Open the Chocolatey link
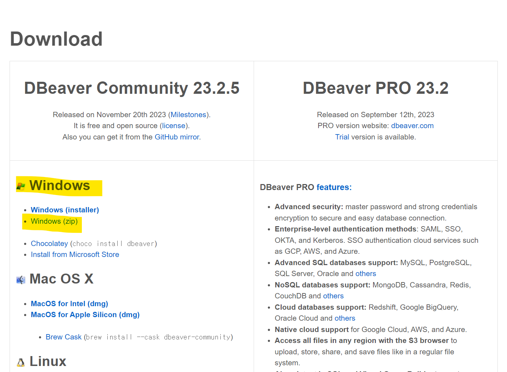This screenshot has height=372, width=507. 49,244
